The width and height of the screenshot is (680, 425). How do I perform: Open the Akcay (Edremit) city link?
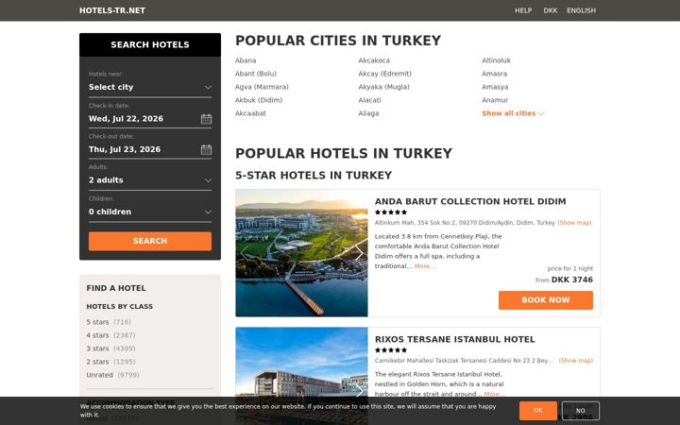tap(384, 74)
